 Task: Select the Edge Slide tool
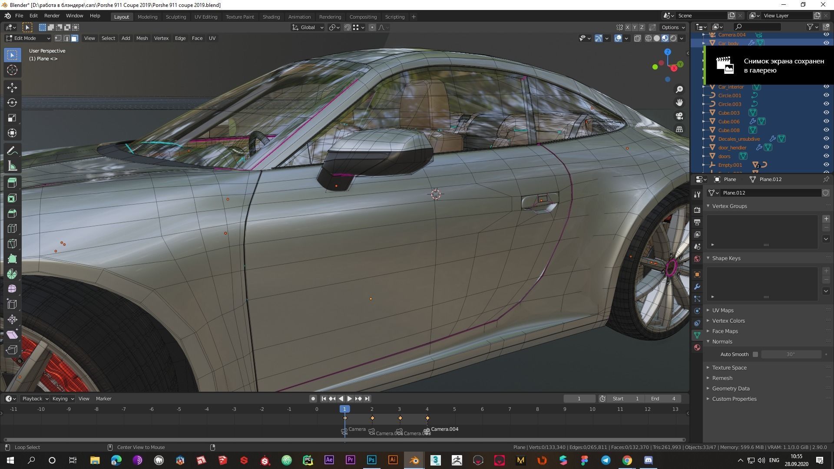point(12,304)
